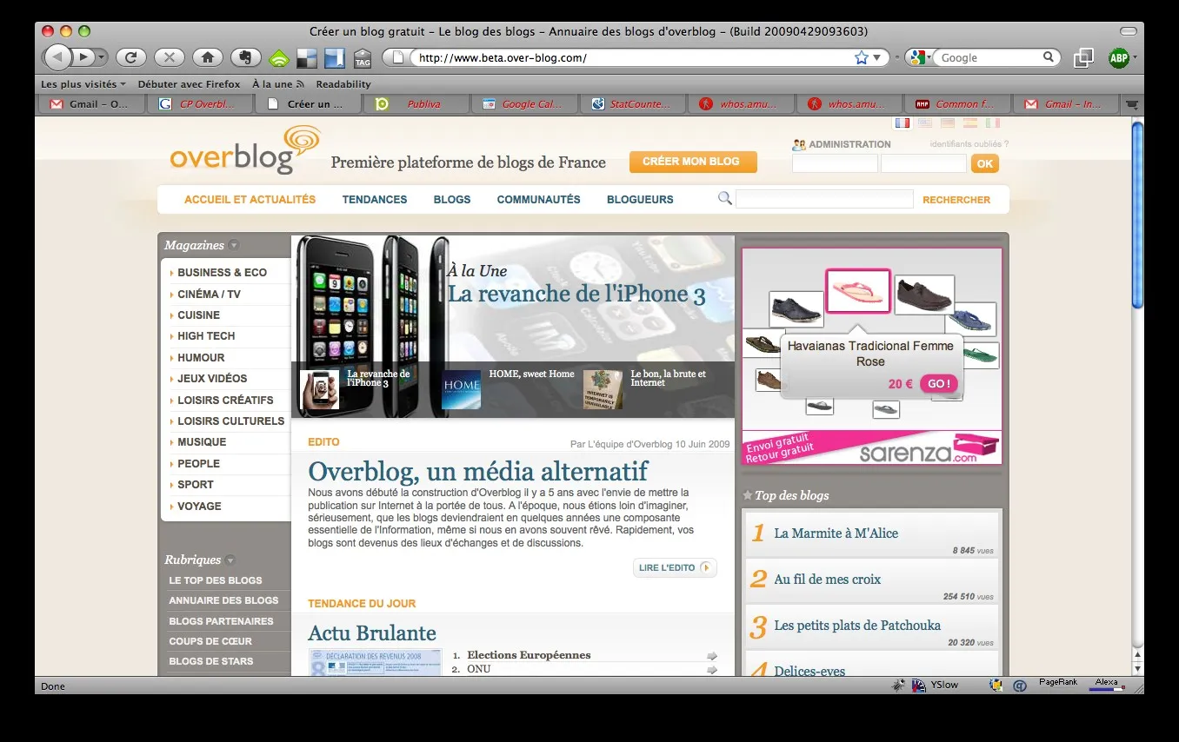Image resolution: width=1179 pixels, height=742 pixels.
Task: Click the green wifi-style toolbar icon
Action: coord(279,58)
